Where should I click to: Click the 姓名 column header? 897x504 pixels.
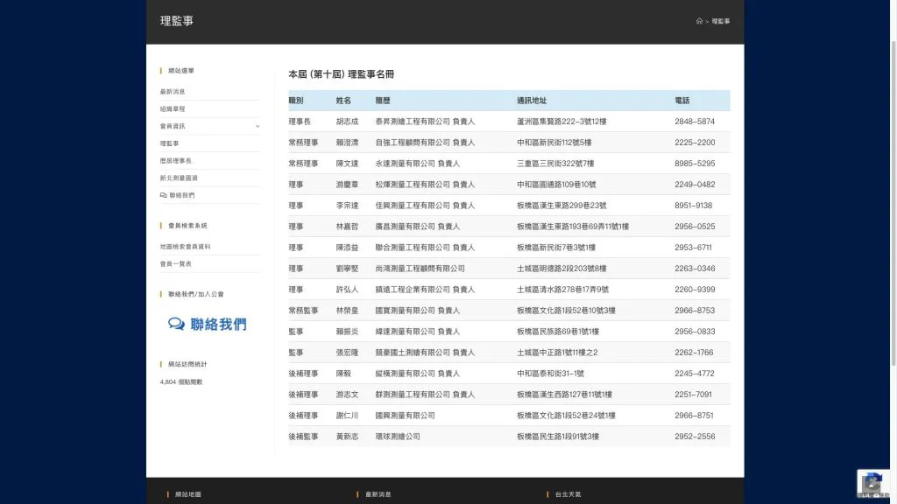343,101
